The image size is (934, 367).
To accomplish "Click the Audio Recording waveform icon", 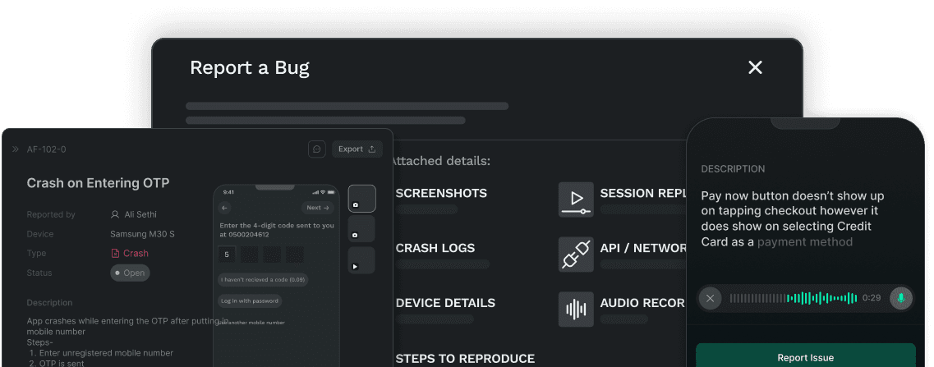I will 576,310.
